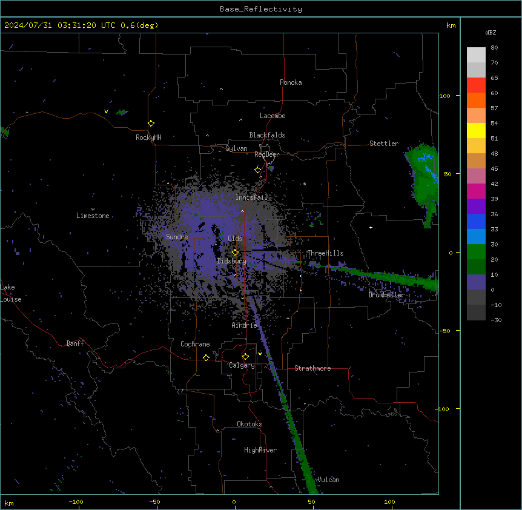
Task: Click the bright green 20–30 dBZ swatch
Action: (476, 252)
